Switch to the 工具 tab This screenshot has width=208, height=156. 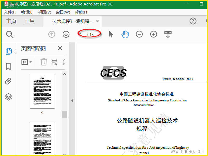(x=30, y=21)
